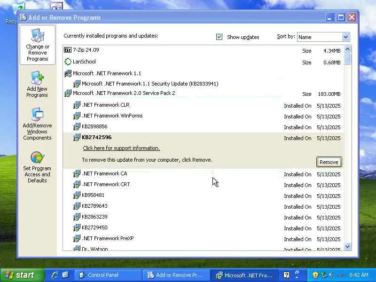Screen dimensions: 376x282
Task: Click the KB958481 update icon
Action: pyautogui.click(x=77, y=195)
